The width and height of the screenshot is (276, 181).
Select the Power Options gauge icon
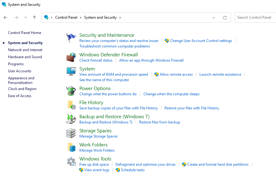71,91
